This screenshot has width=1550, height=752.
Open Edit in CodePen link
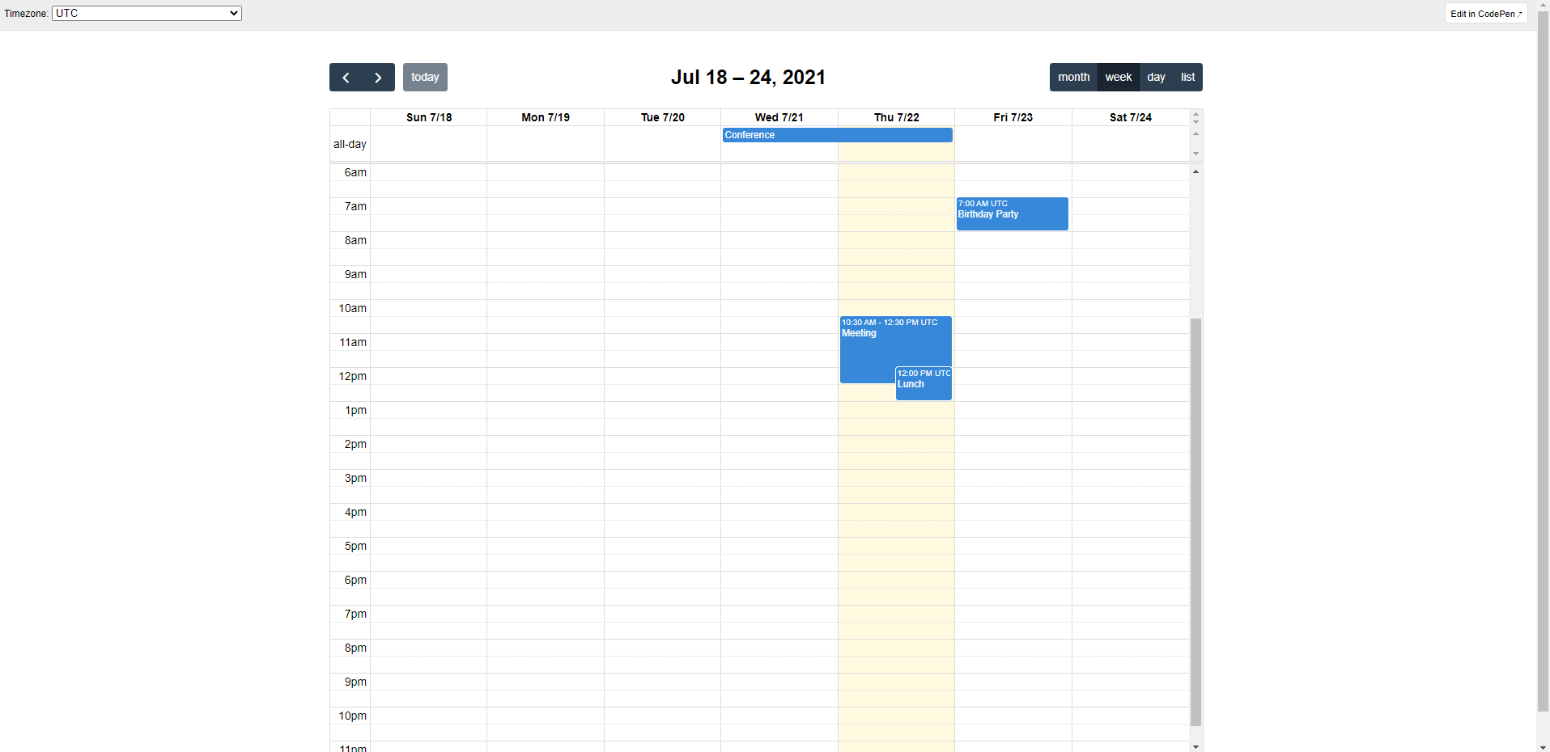coord(1485,13)
